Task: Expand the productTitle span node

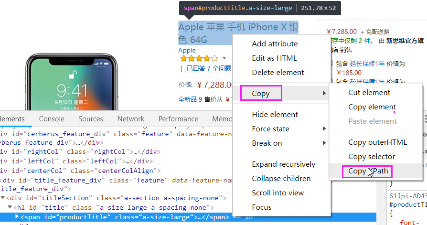Action: point(17,217)
